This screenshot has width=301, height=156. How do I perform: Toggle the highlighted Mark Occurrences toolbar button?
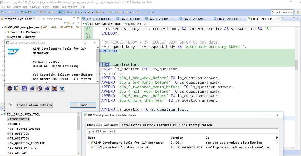coord(60,12)
